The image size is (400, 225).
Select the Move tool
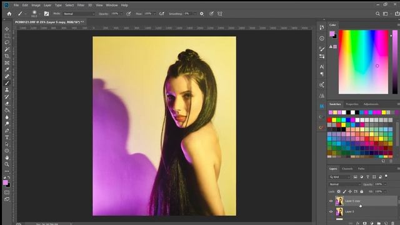click(x=7, y=29)
